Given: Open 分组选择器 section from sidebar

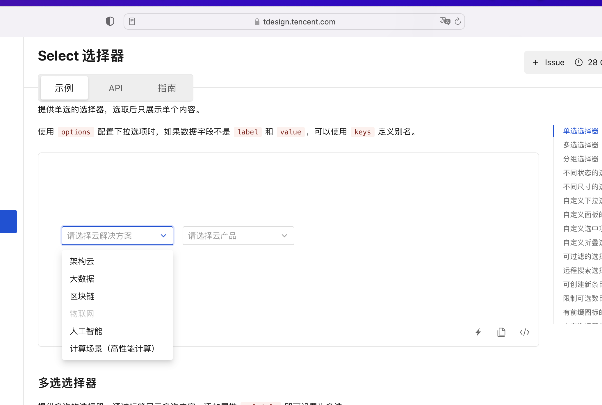Looking at the screenshot, I should pyautogui.click(x=580, y=159).
